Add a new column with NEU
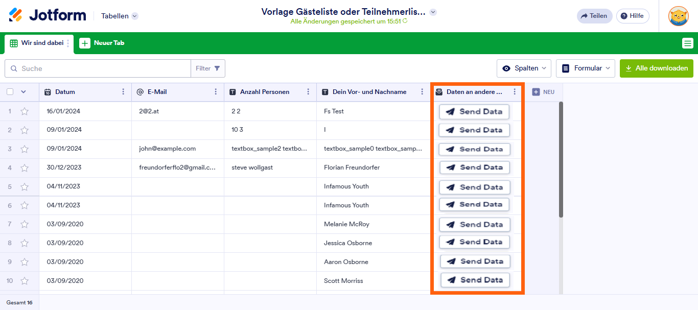The image size is (698, 310). [543, 92]
